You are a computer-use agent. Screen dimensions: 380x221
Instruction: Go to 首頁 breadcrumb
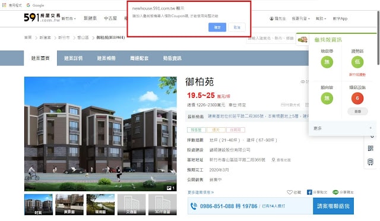click(28, 37)
